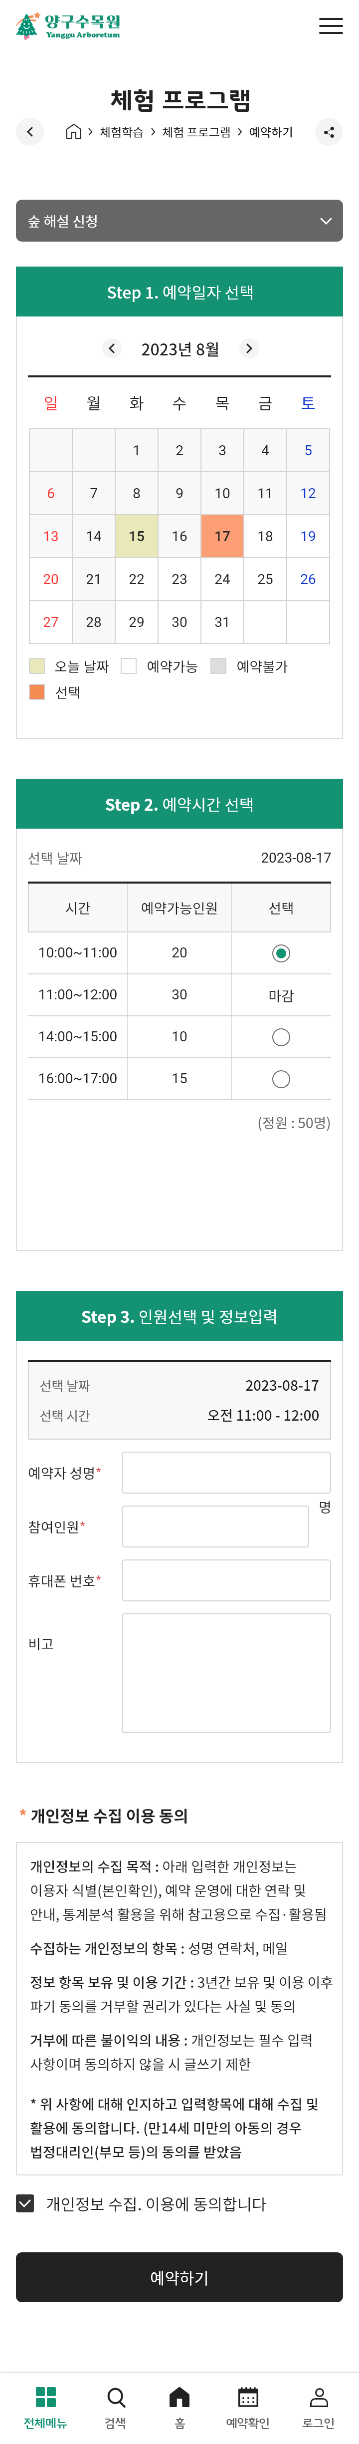Open 전체메뉴 grid icon in bottom bar
The height and width of the screenshot is (2444, 359).
(45, 2397)
